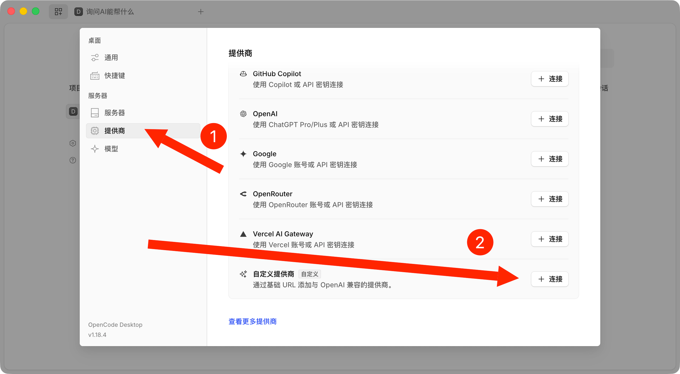Image resolution: width=680 pixels, height=374 pixels.
Task: Click the OpenAI provider name
Action: pyautogui.click(x=265, y=114)
